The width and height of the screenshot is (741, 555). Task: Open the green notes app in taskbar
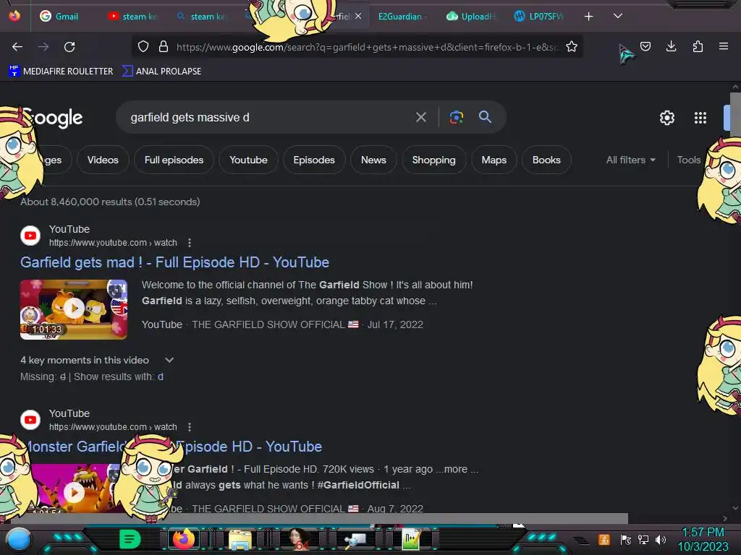click(x=130, y=539)
